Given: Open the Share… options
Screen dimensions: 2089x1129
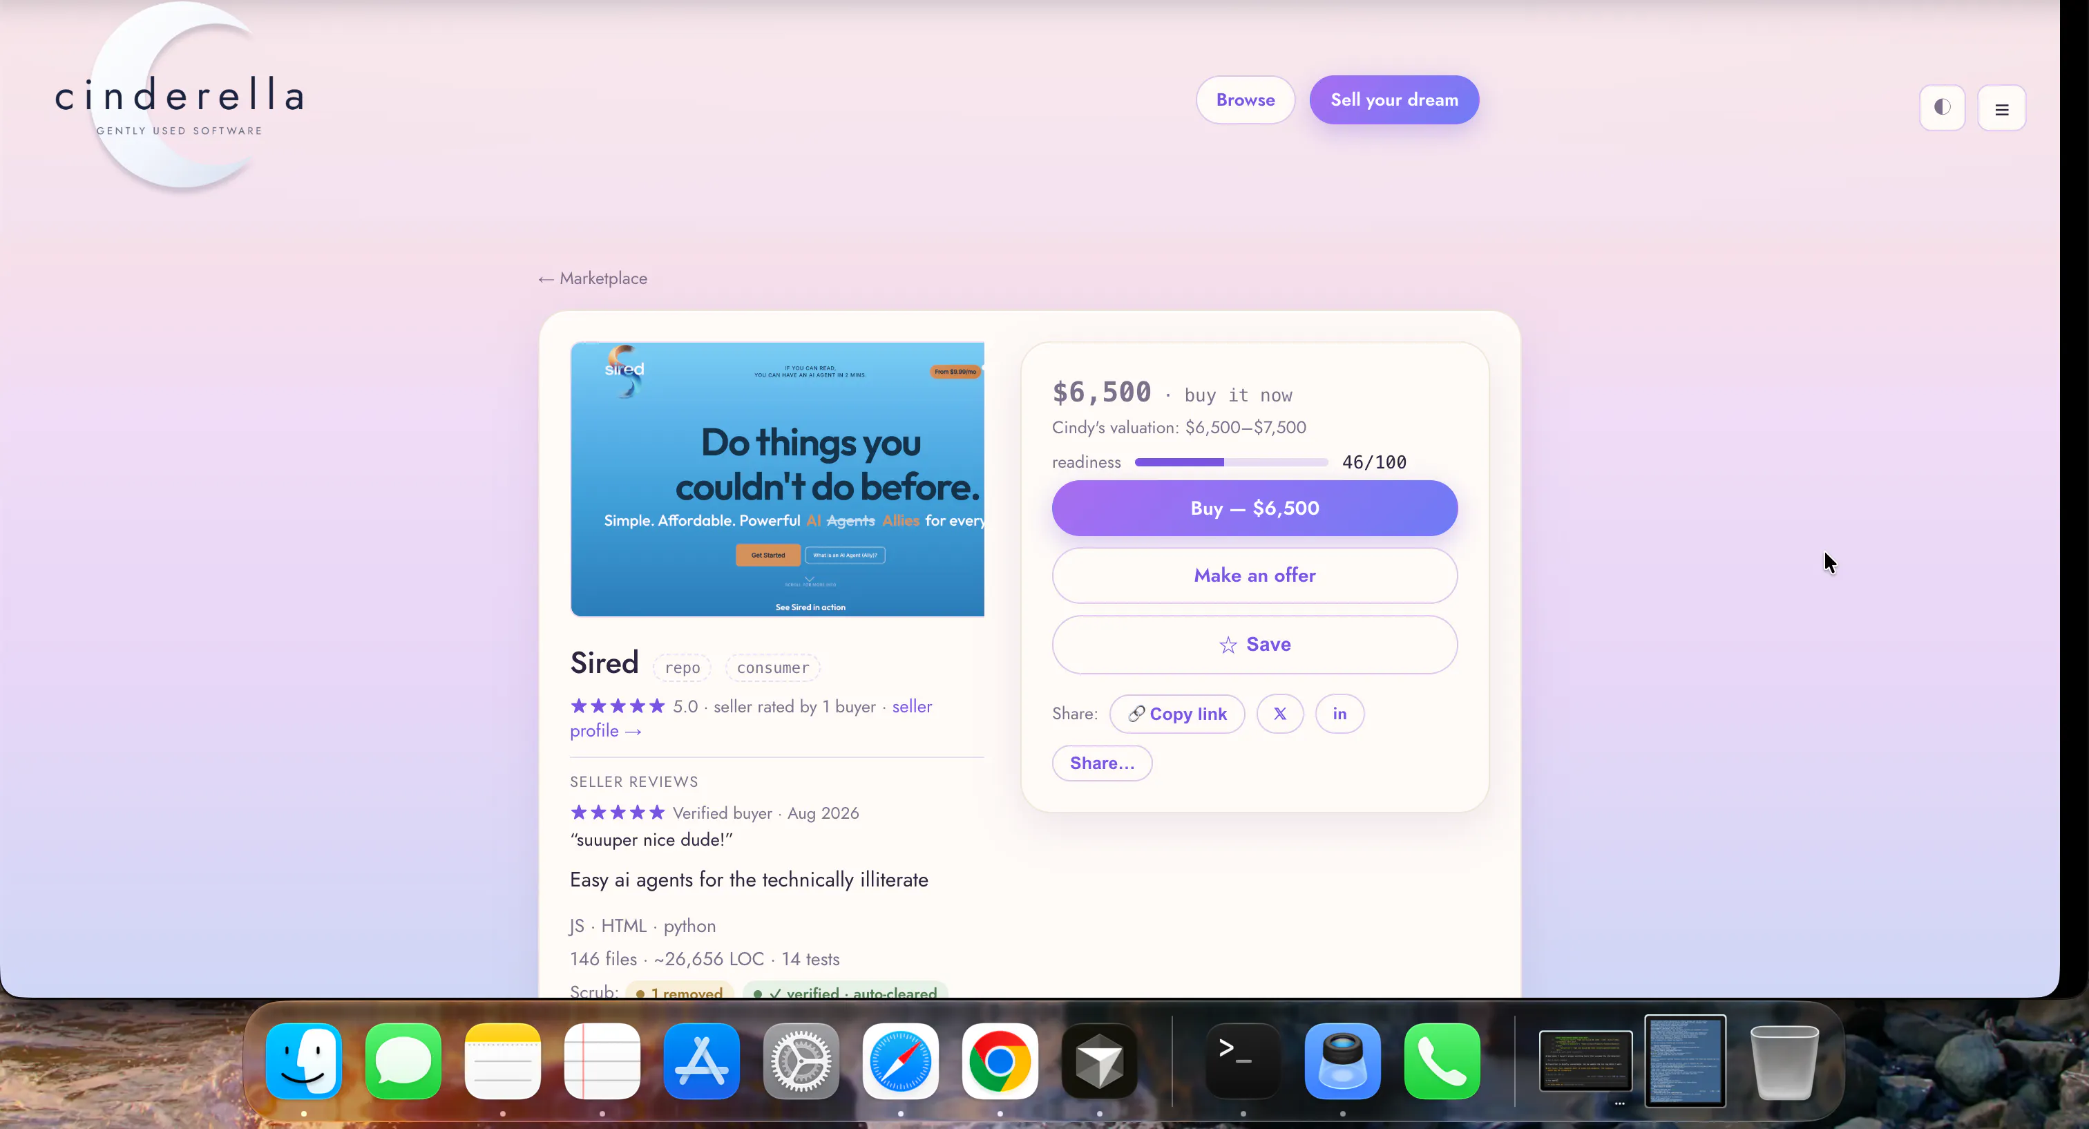Looking at the screenshot, I should coord(1102,763).
